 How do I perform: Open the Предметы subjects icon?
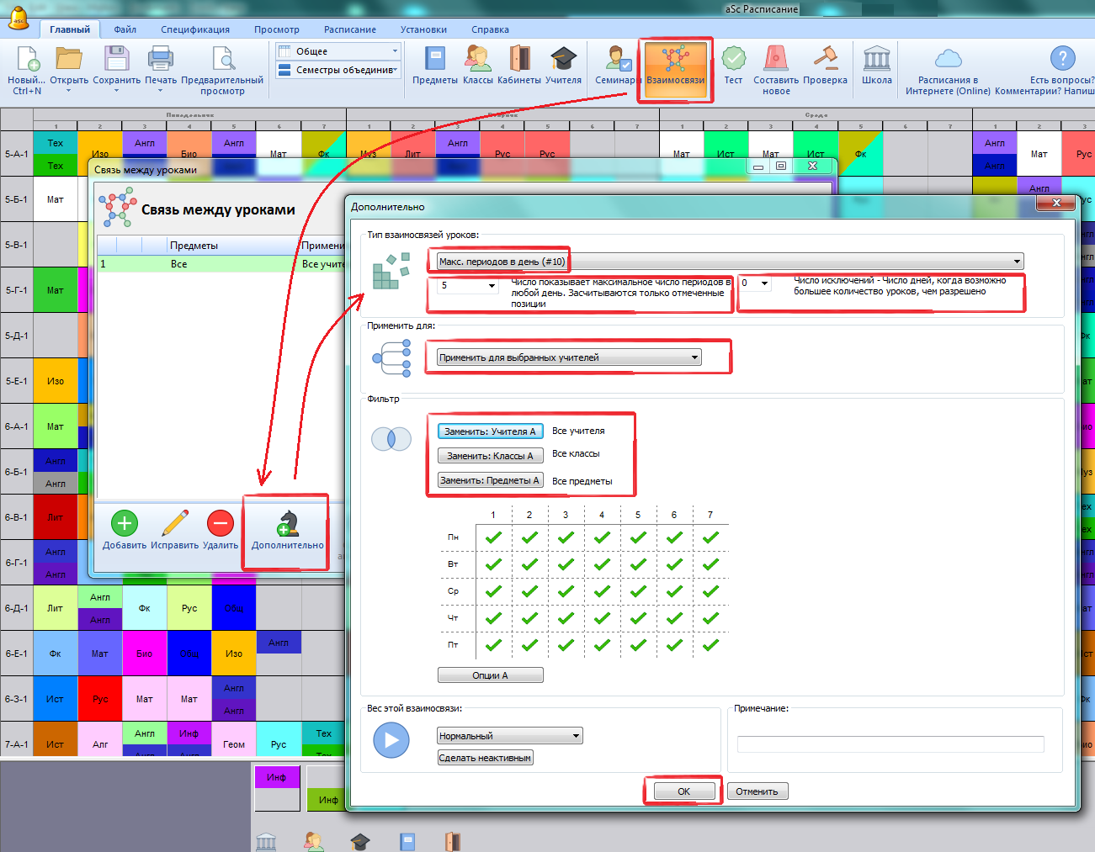(434, 61)
